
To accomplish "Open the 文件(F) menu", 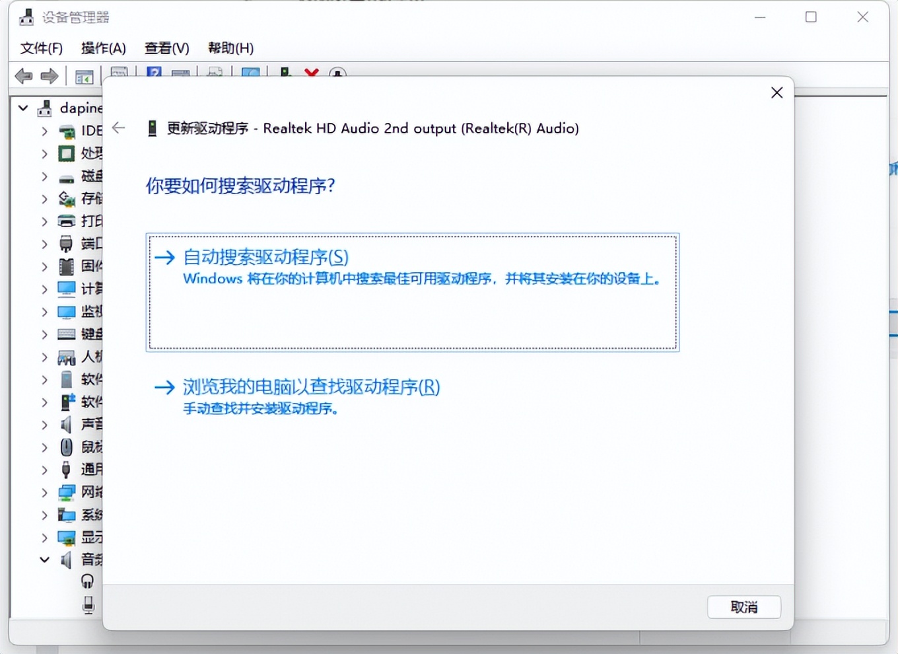I will (41, 48).
